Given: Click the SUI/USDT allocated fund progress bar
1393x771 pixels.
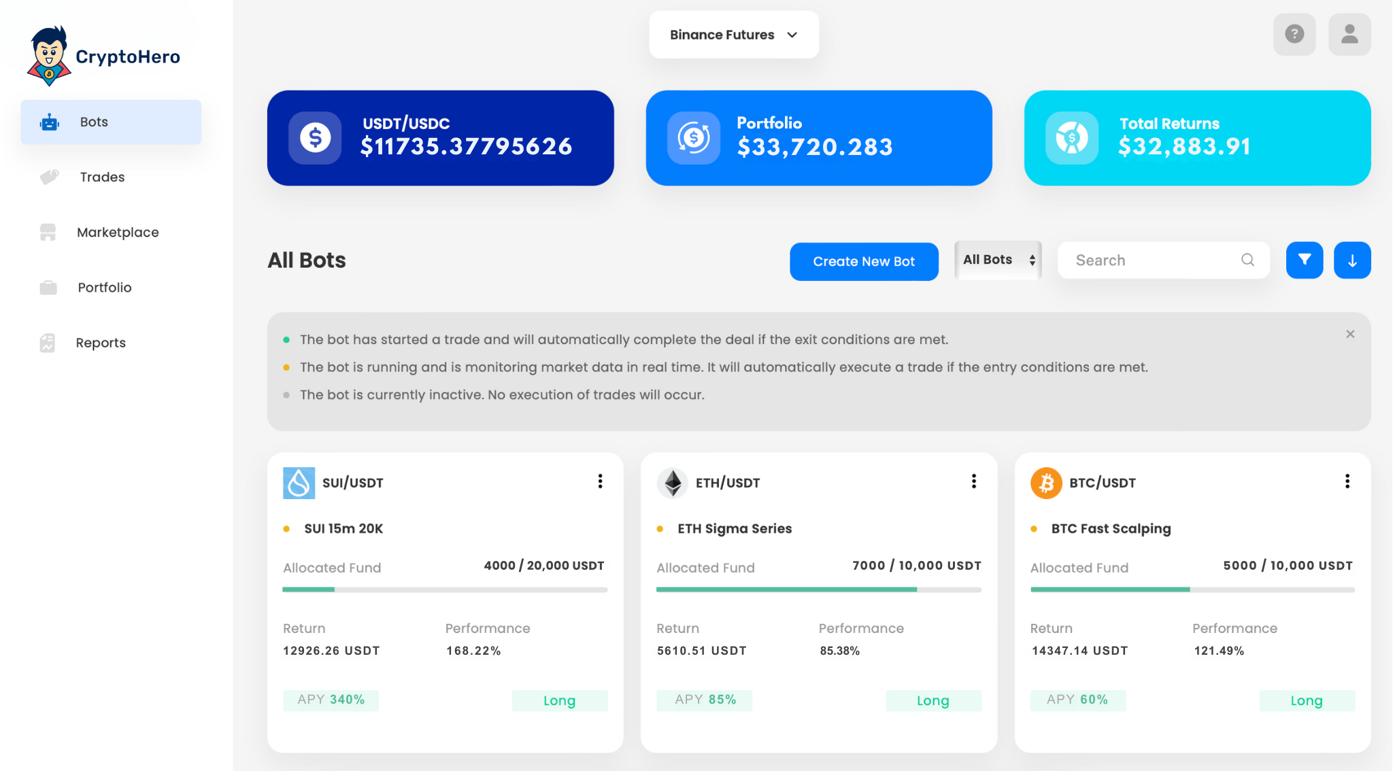Looking at the screenshot, I should 443,589.
